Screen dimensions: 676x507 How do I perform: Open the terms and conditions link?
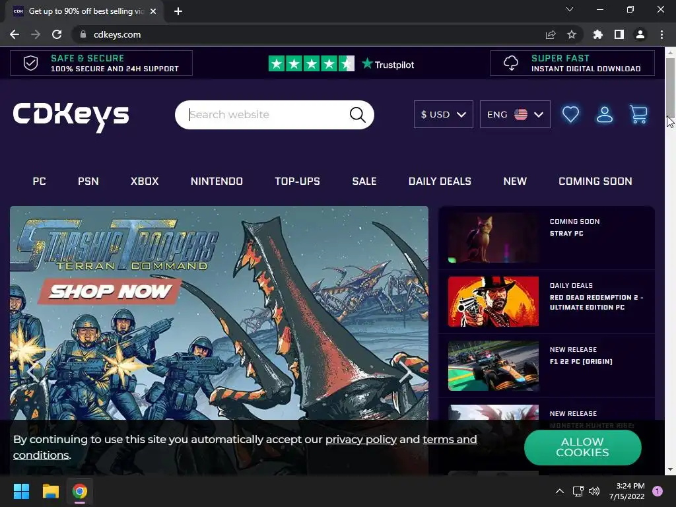pyautogui.click(x=449, y=439)
